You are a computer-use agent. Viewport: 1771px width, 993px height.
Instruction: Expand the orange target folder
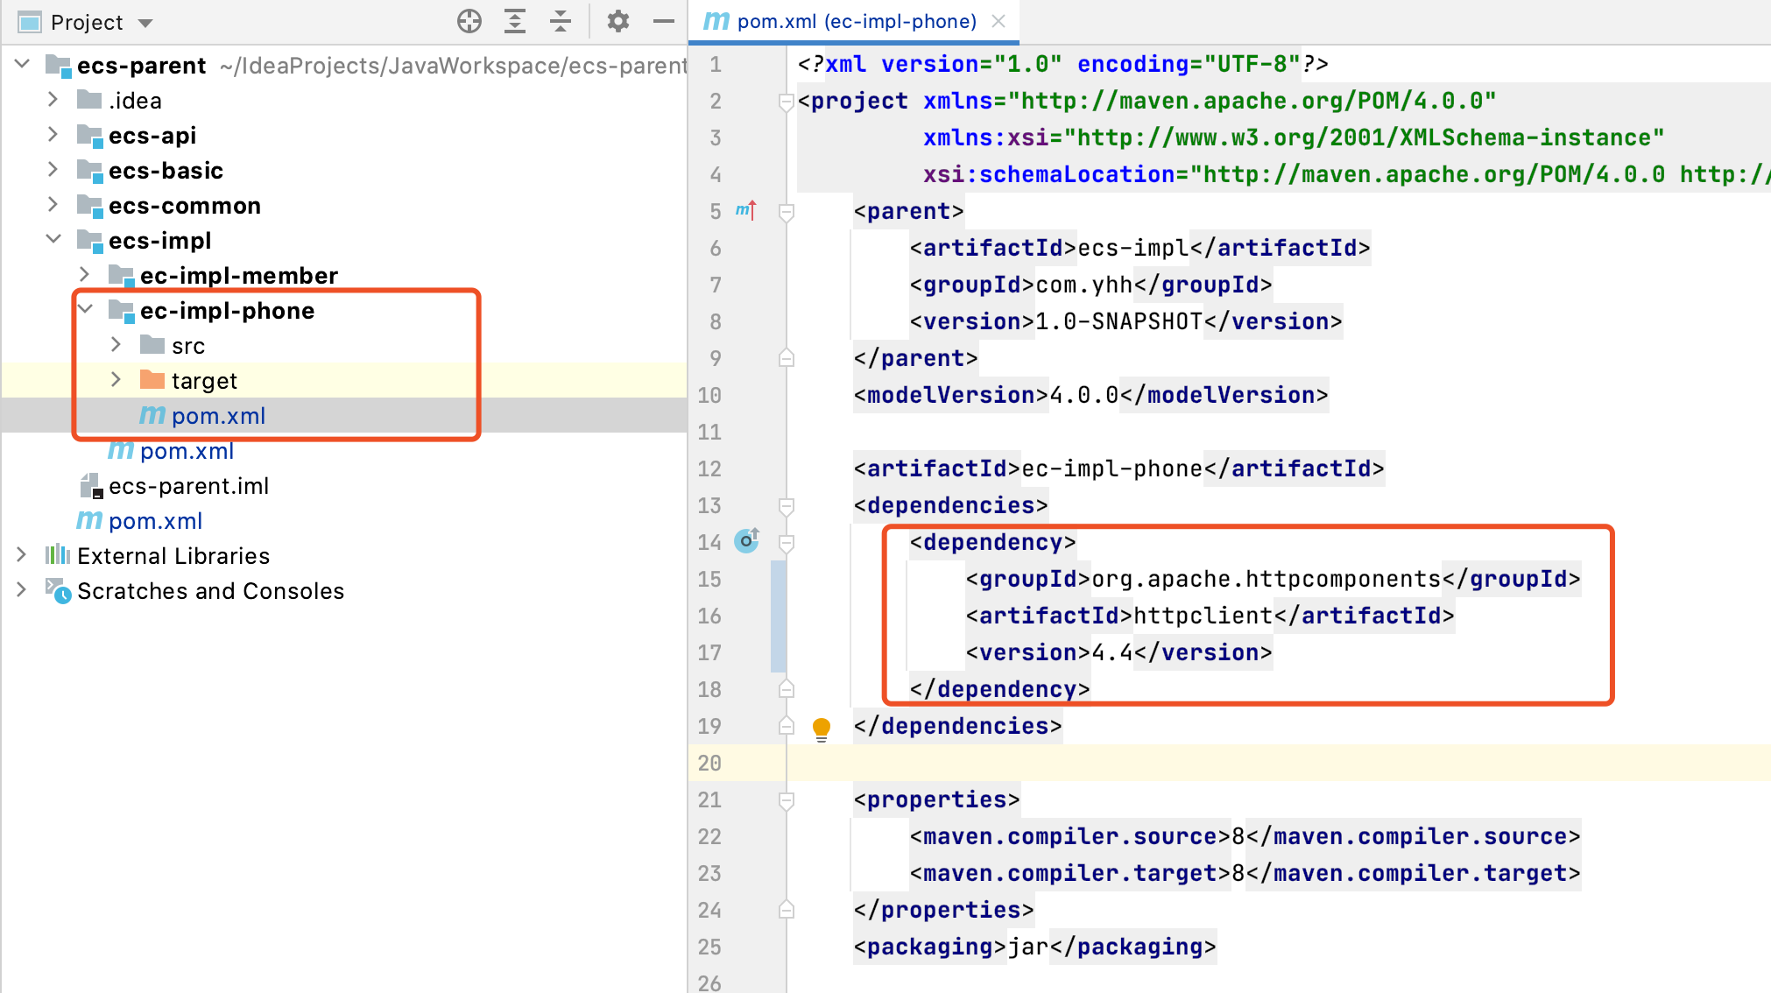coord(116,380)
